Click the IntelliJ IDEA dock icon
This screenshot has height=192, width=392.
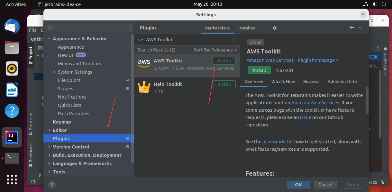[12, 137]
